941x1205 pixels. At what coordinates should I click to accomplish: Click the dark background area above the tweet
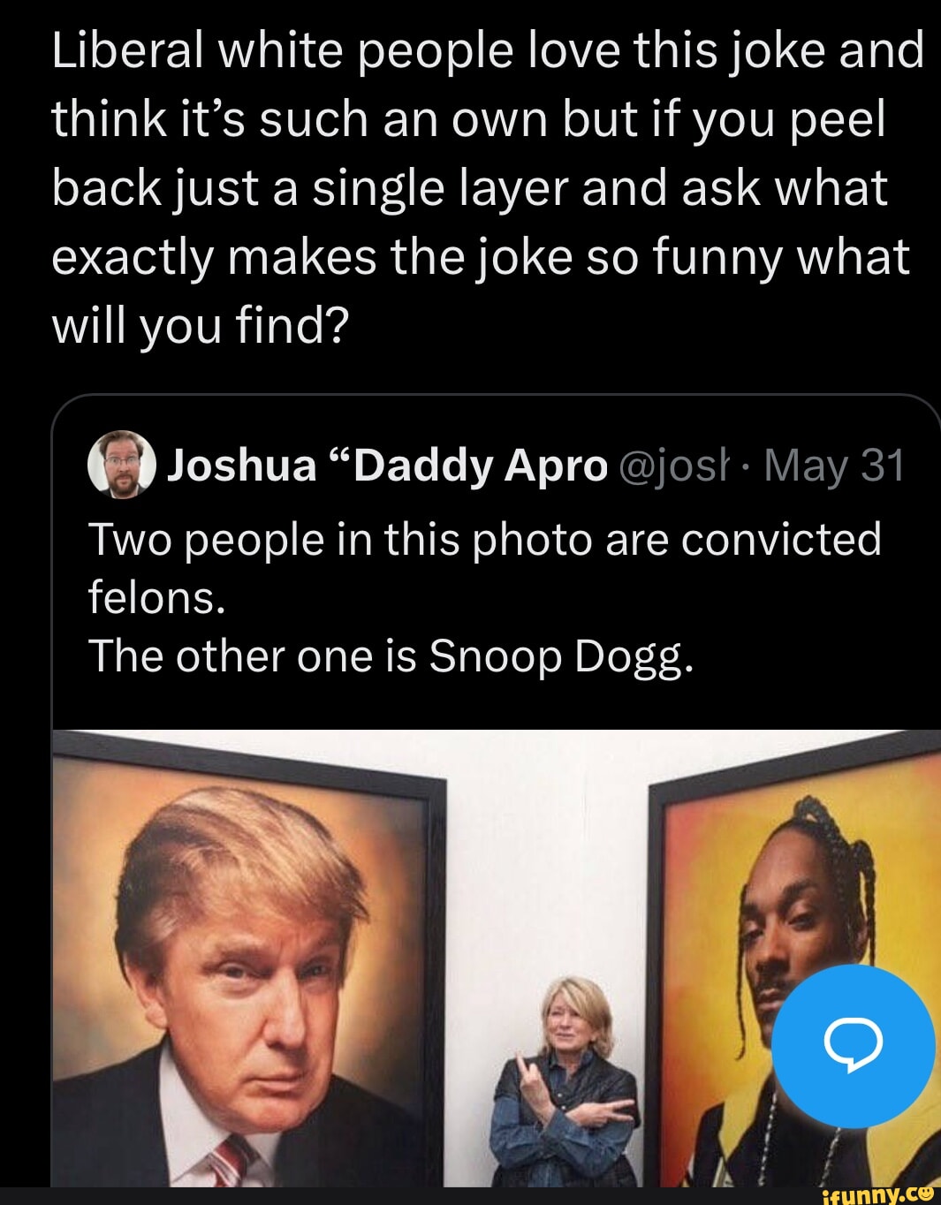468,371
